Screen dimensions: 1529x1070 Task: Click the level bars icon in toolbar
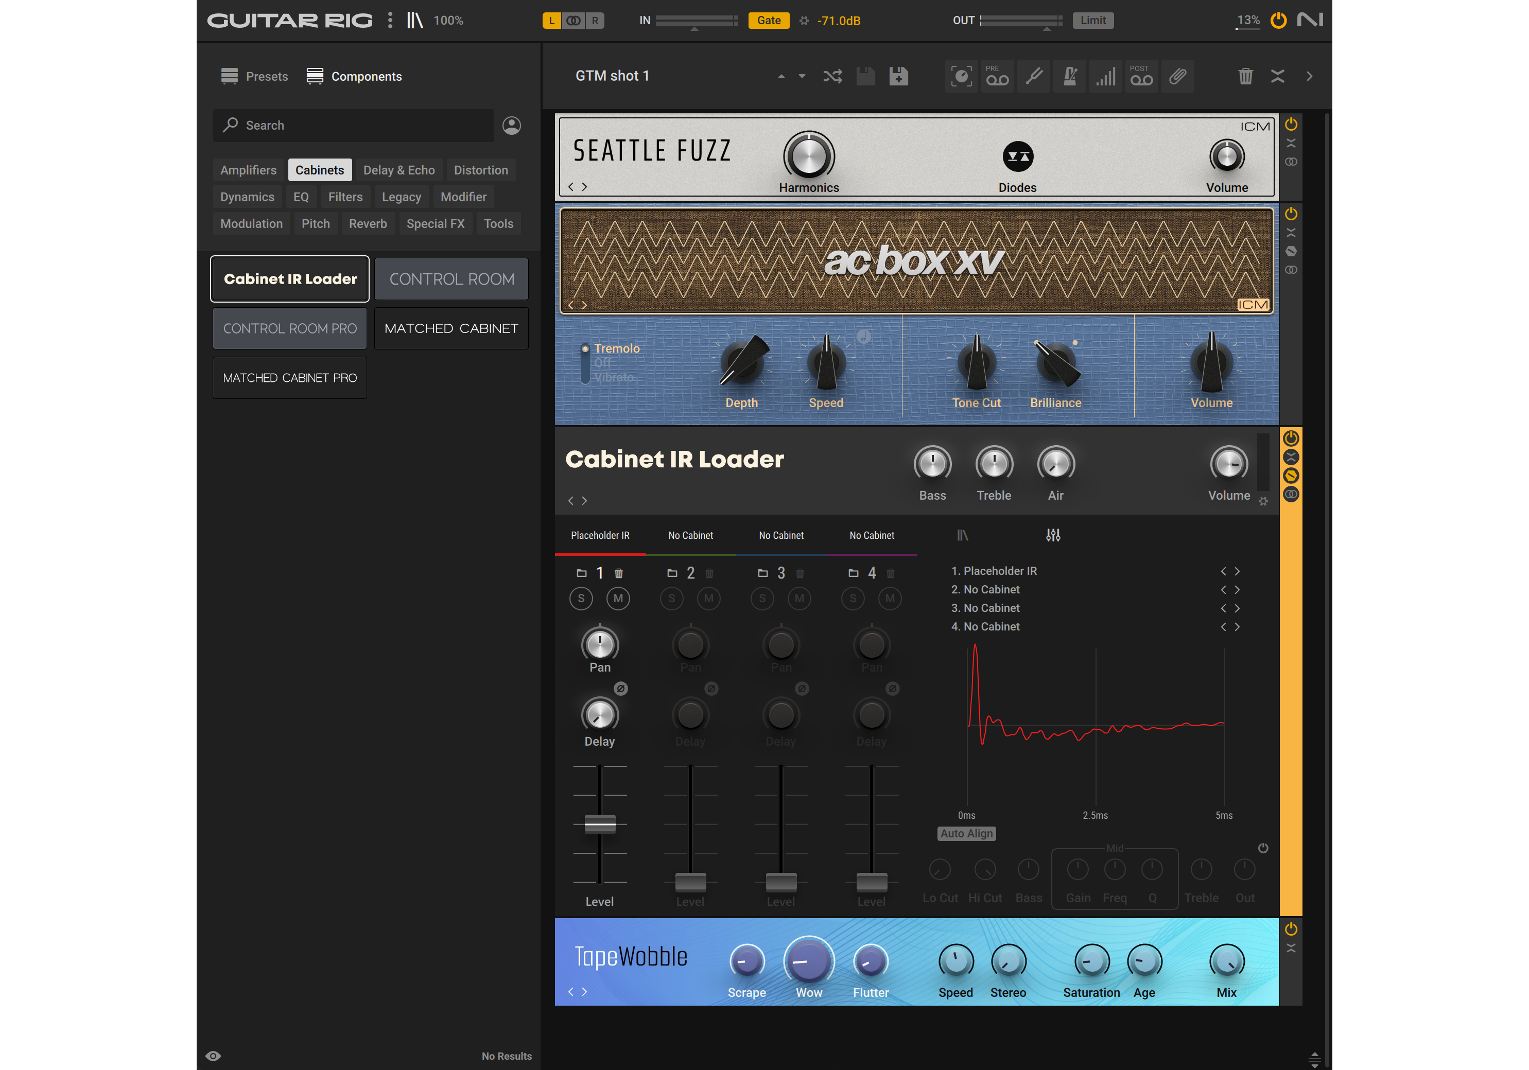tap(1105, 76)
